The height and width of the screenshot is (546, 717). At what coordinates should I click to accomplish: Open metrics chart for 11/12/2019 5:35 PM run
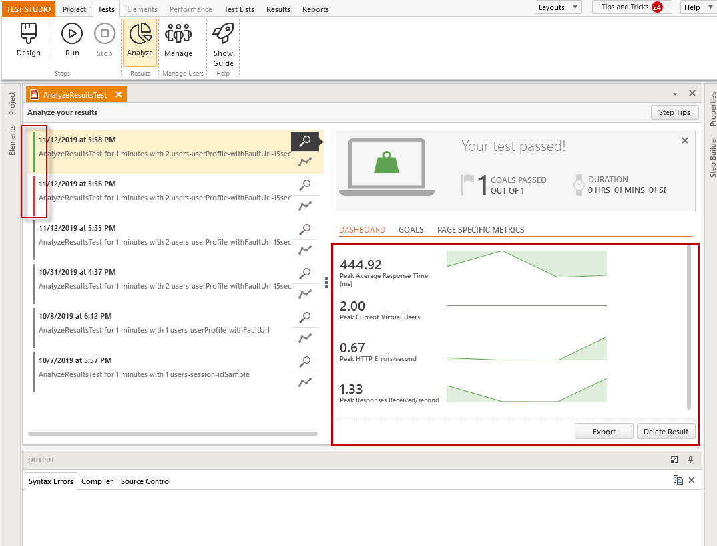tap(305, 249)
